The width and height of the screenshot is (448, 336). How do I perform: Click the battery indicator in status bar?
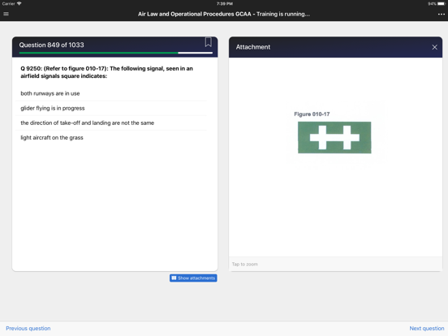(441, 4)
